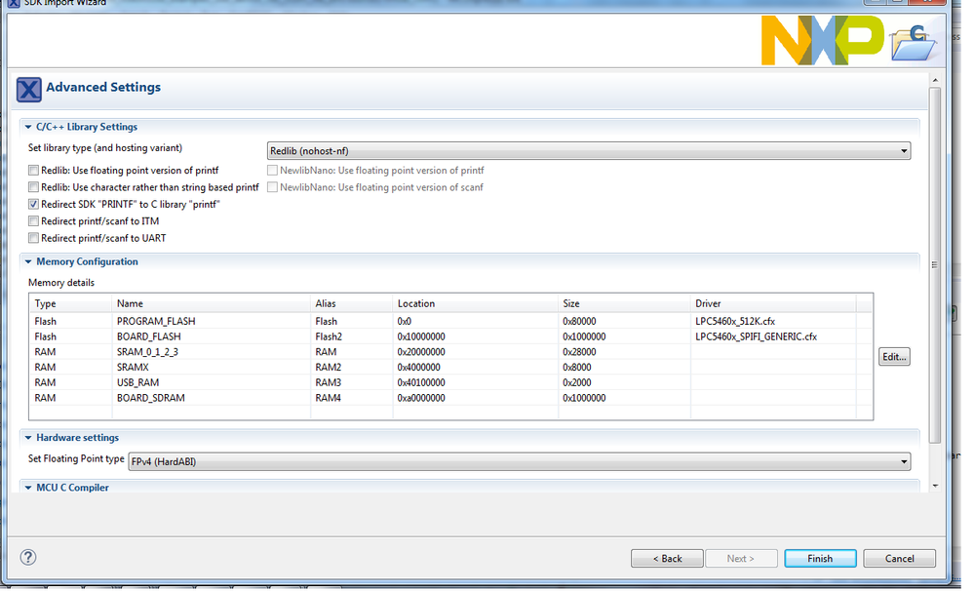Screen dimensions: 974x592
Task: Toggle NewlibNano floating point printf checkbox
Action: pos(272,171)
